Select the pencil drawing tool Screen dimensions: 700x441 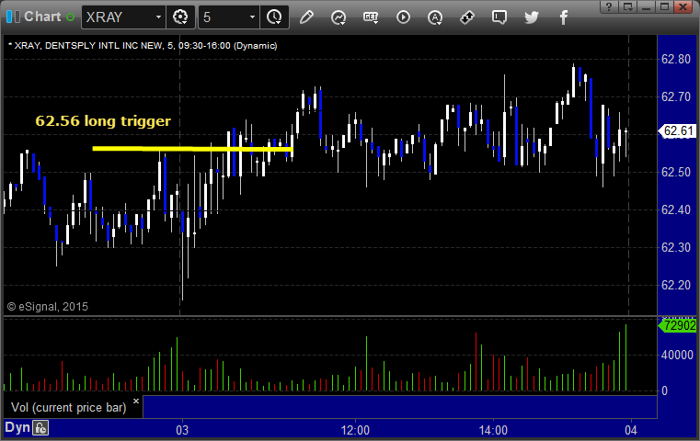click(306, 17)
